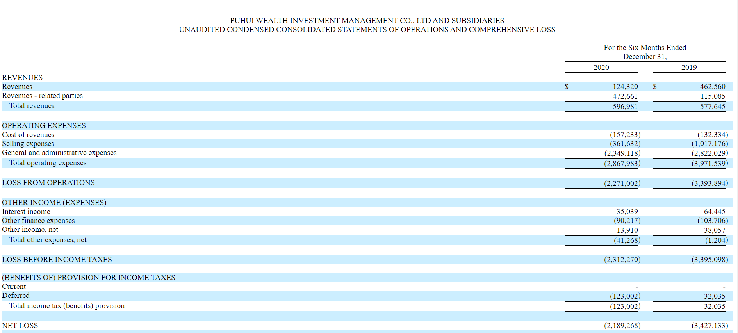Click the uppercase REVENUES section heading
Screen dimensions: 738x333
coord(22,77)
